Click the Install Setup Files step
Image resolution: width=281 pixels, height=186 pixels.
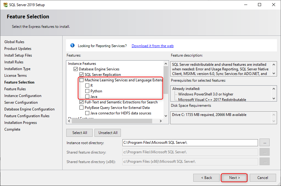[18, 55]
